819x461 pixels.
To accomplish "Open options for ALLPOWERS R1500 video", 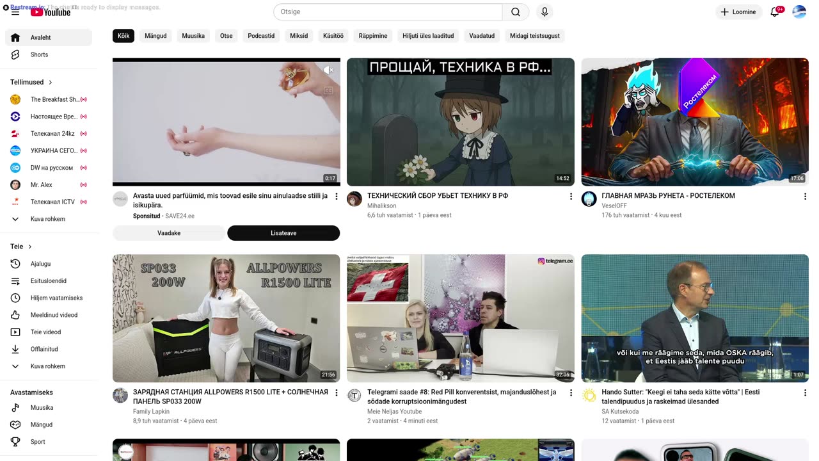I will pyautogui.click(x=337, y=392).
